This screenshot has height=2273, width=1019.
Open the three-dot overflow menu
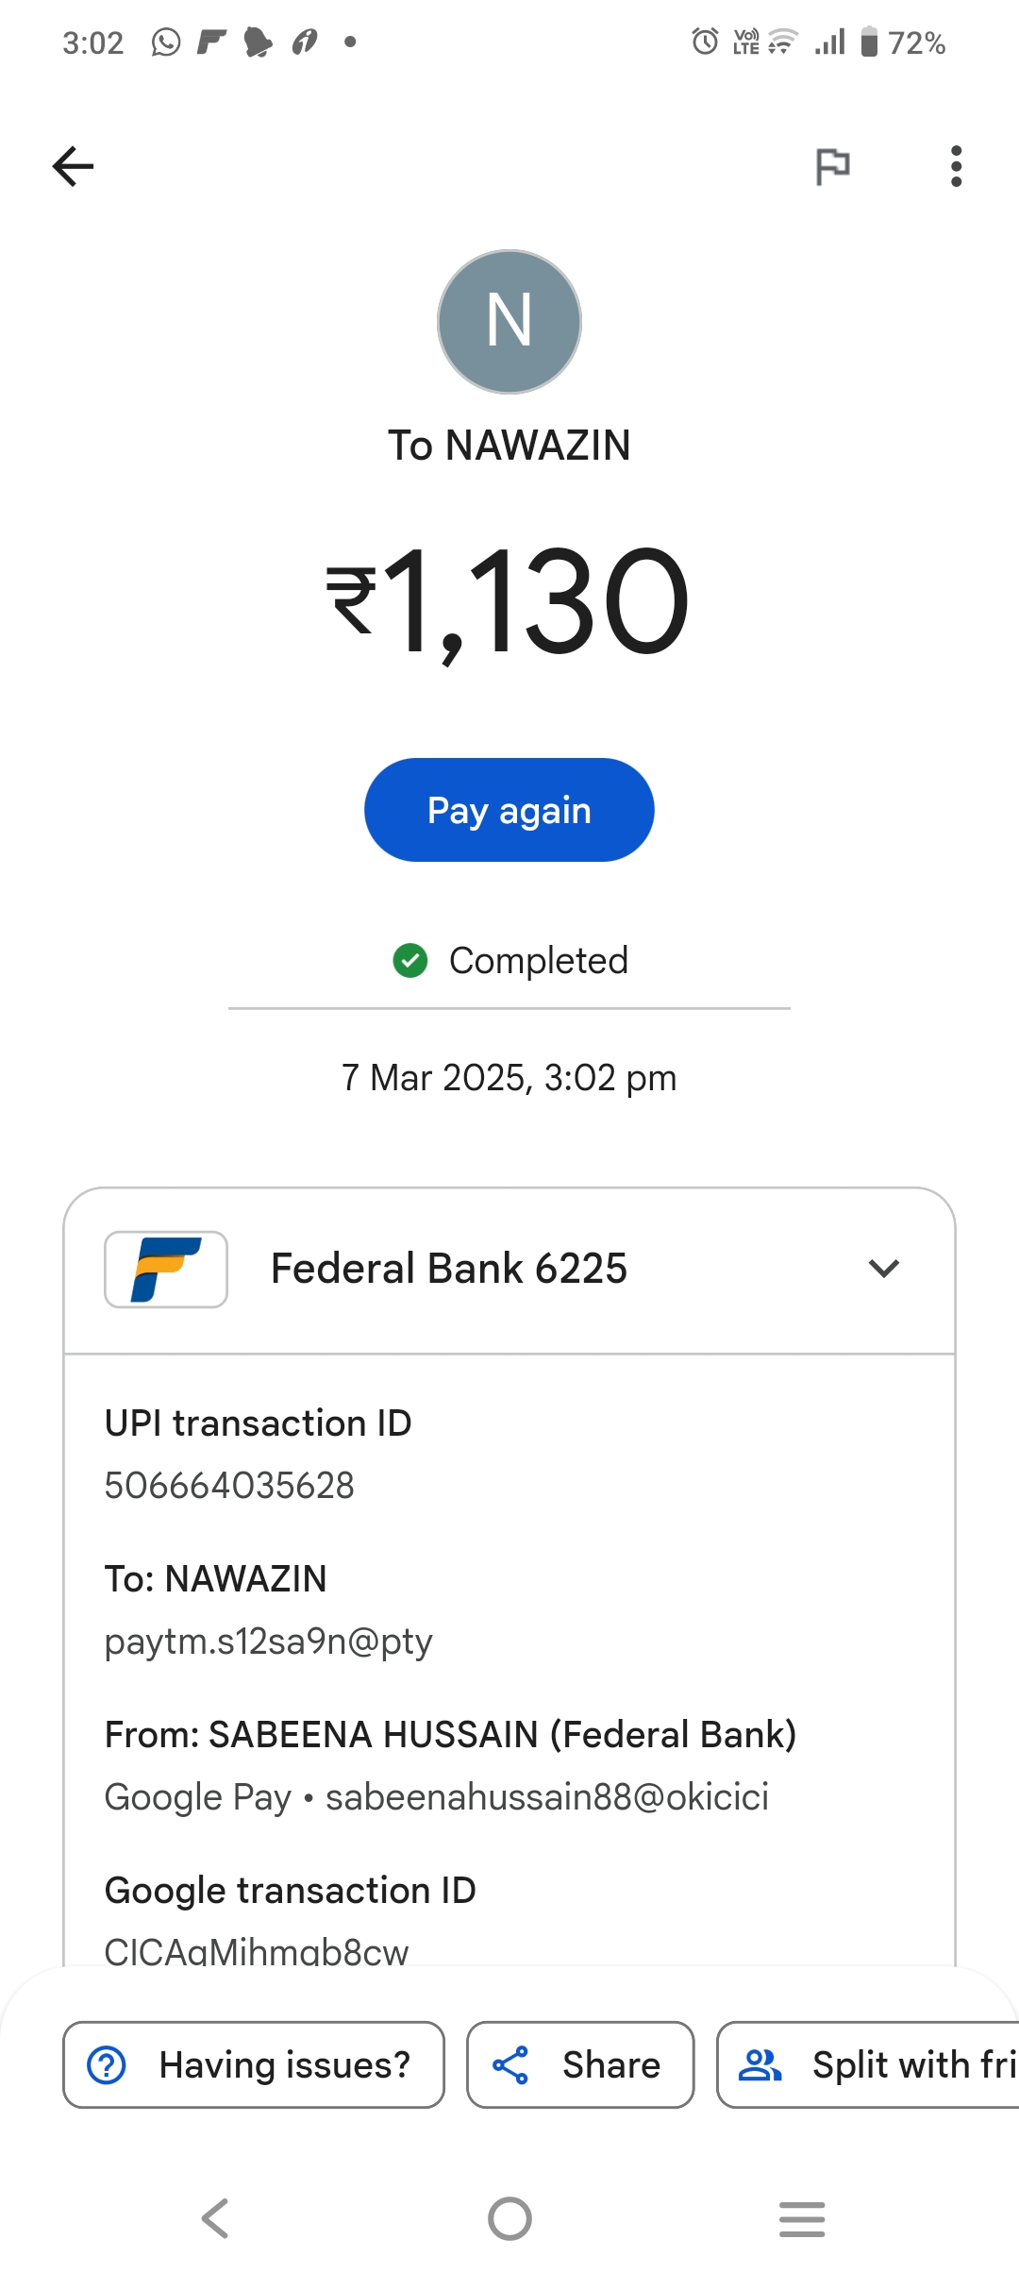(x=956, y=166)
